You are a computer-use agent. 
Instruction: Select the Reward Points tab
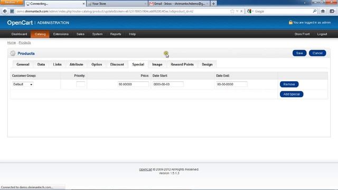click(x=182, y=64)
